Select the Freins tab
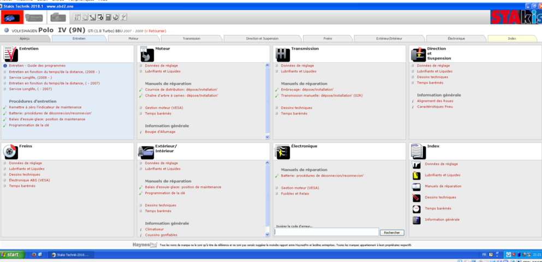 [x=327, y=39]
